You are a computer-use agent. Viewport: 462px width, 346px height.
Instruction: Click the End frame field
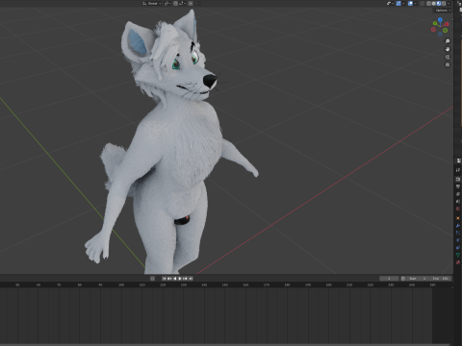coord(441,279)
